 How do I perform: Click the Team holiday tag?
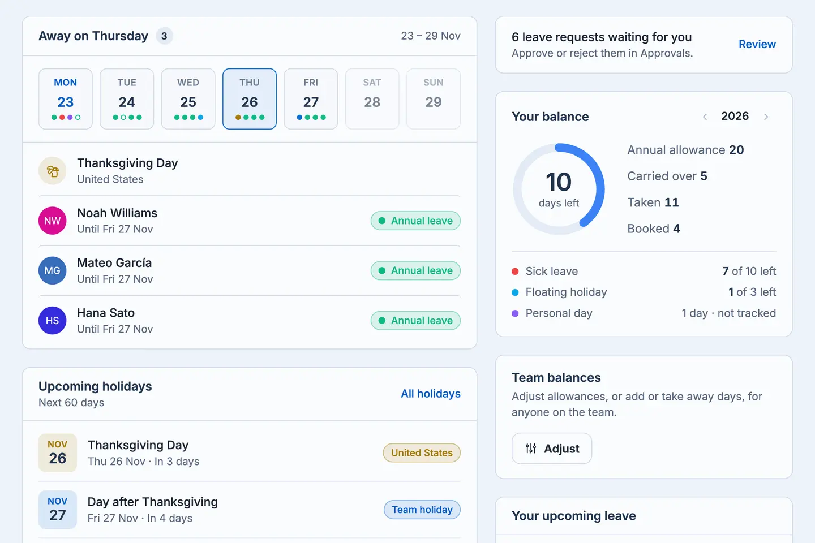422,510
